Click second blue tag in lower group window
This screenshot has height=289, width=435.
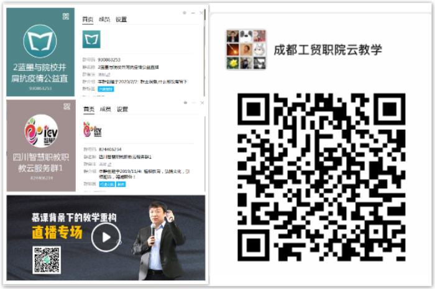tap(121, 184)
